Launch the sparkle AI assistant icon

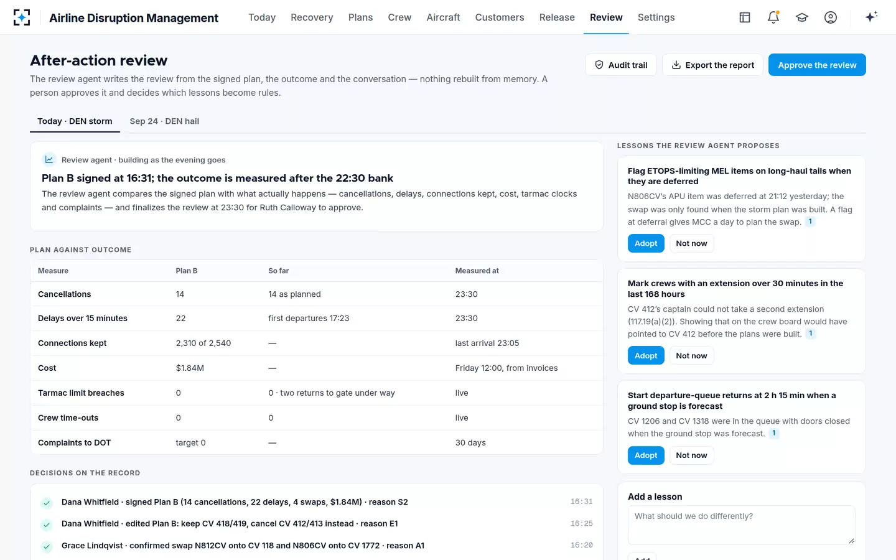click(871, 17)
